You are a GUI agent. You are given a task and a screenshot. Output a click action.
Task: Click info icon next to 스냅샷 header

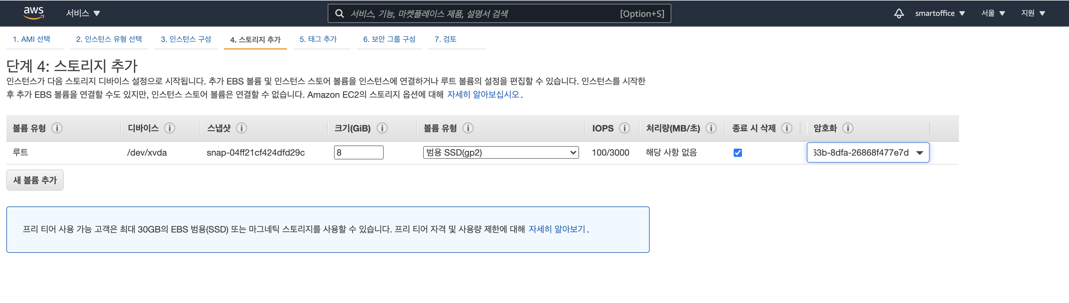tap(241, 128)
